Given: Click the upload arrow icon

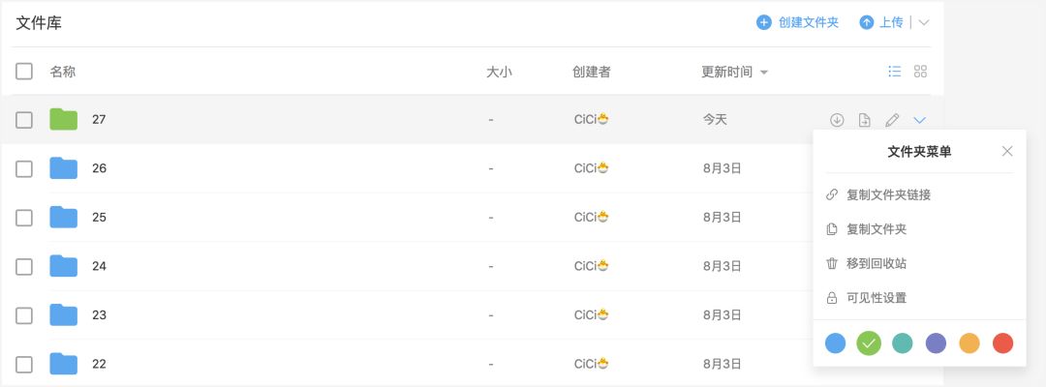Looking at the screenshot, I should (867, 22).
